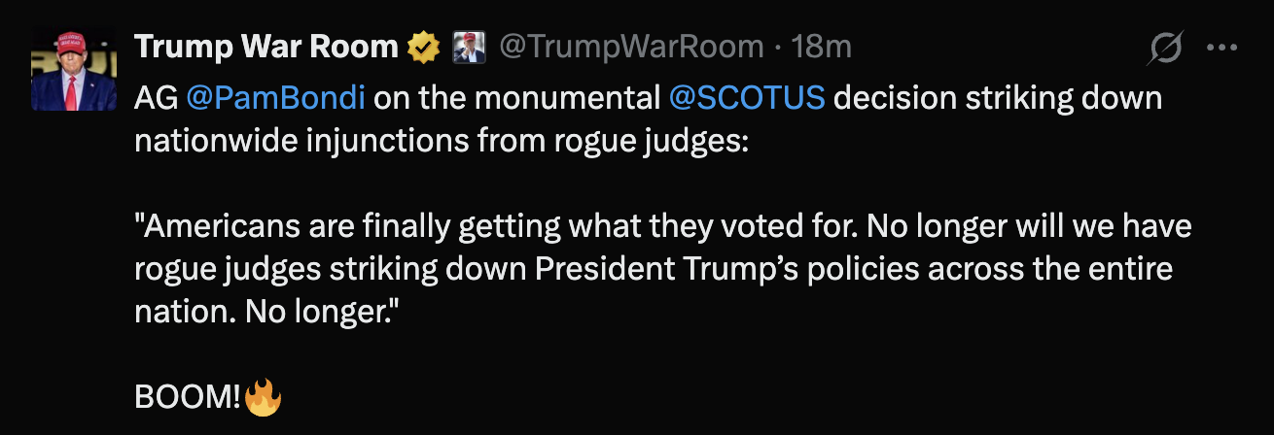Screen dimensions: 1274x435
Task: Click the dot separator before the 18m timestamp
Action: pos(778,47)
